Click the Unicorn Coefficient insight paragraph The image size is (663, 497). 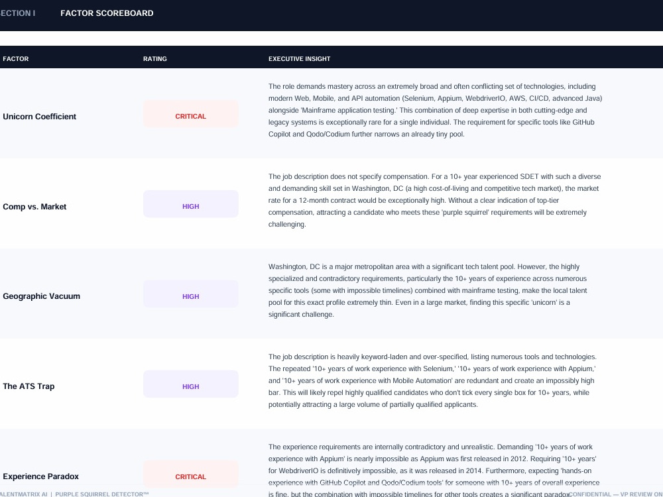pyautogui.click(x=435, y=110)
